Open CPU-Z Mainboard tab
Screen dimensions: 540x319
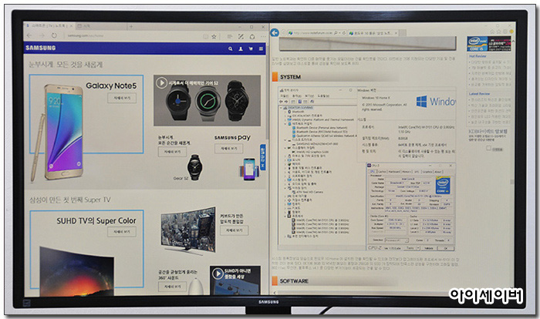[x=394, y=171]
